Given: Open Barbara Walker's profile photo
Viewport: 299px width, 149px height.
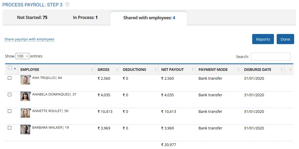Looking at the screenshot, I should [x=25, y=129].
